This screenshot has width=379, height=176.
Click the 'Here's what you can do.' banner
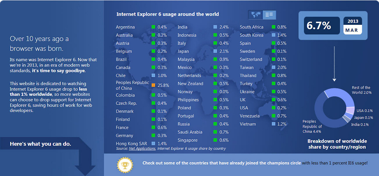coord(40,144)
